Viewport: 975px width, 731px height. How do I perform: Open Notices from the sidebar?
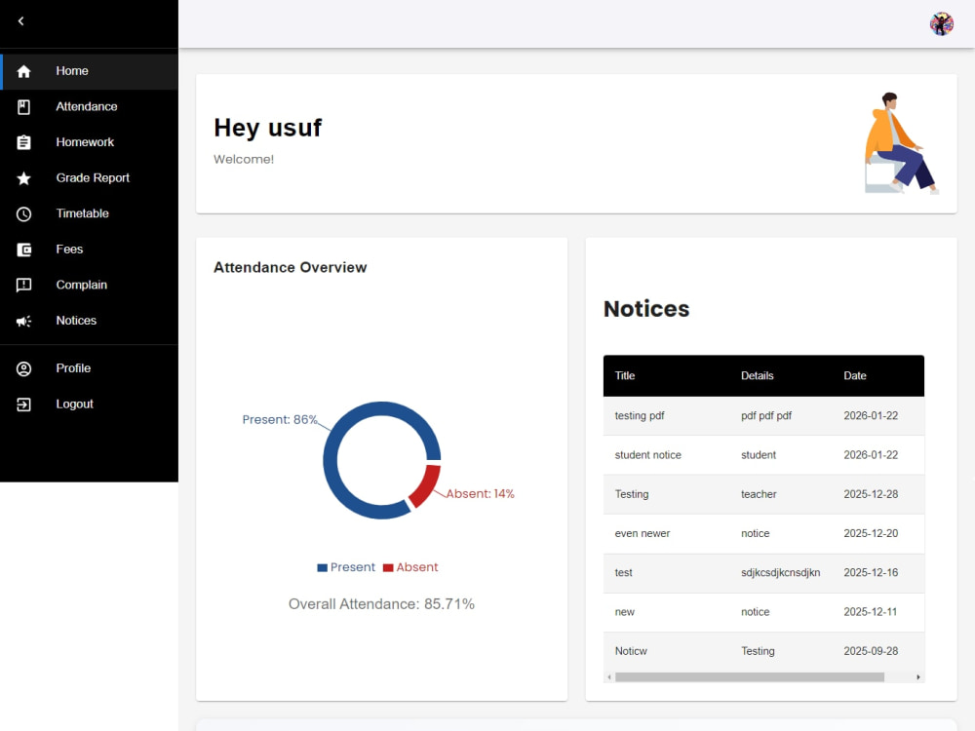[90, 321]
